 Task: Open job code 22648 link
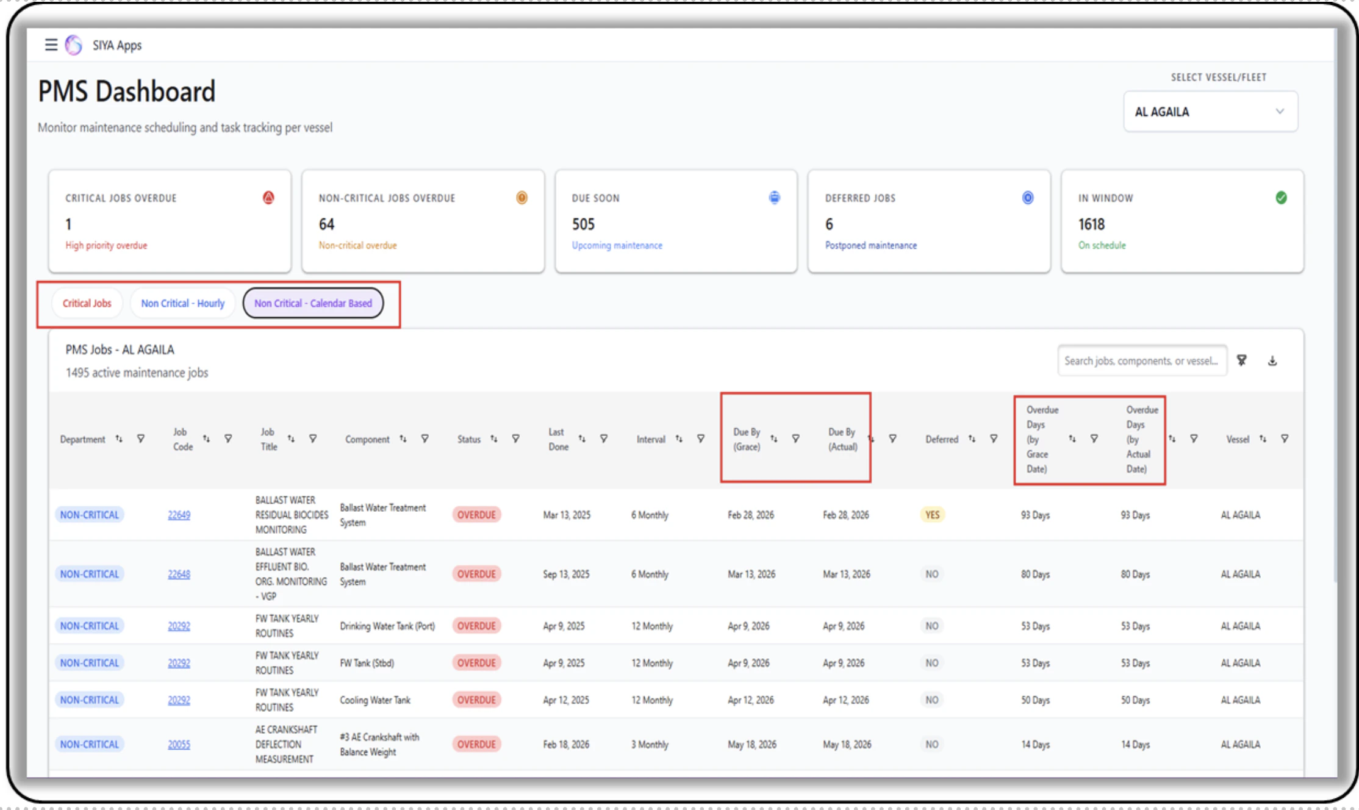(179, 574)
